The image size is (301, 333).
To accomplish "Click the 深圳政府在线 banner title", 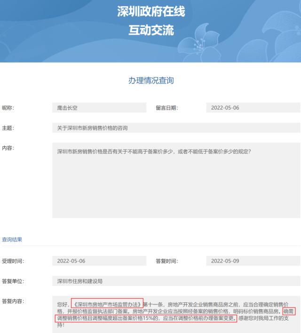I will tap(151, 11).
